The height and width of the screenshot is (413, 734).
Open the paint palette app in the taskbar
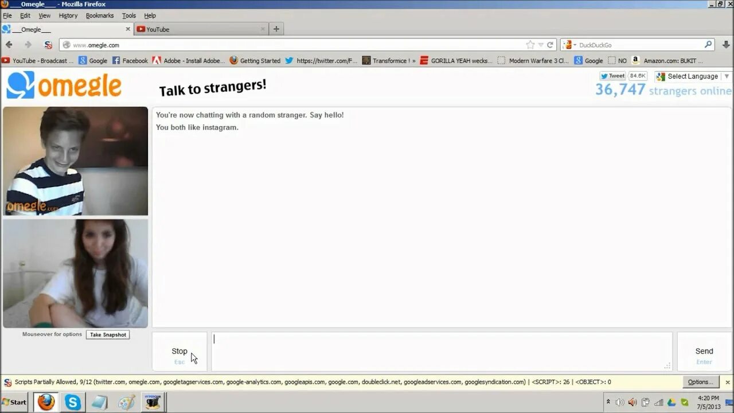pyautogui.click(x=126, y=402)
